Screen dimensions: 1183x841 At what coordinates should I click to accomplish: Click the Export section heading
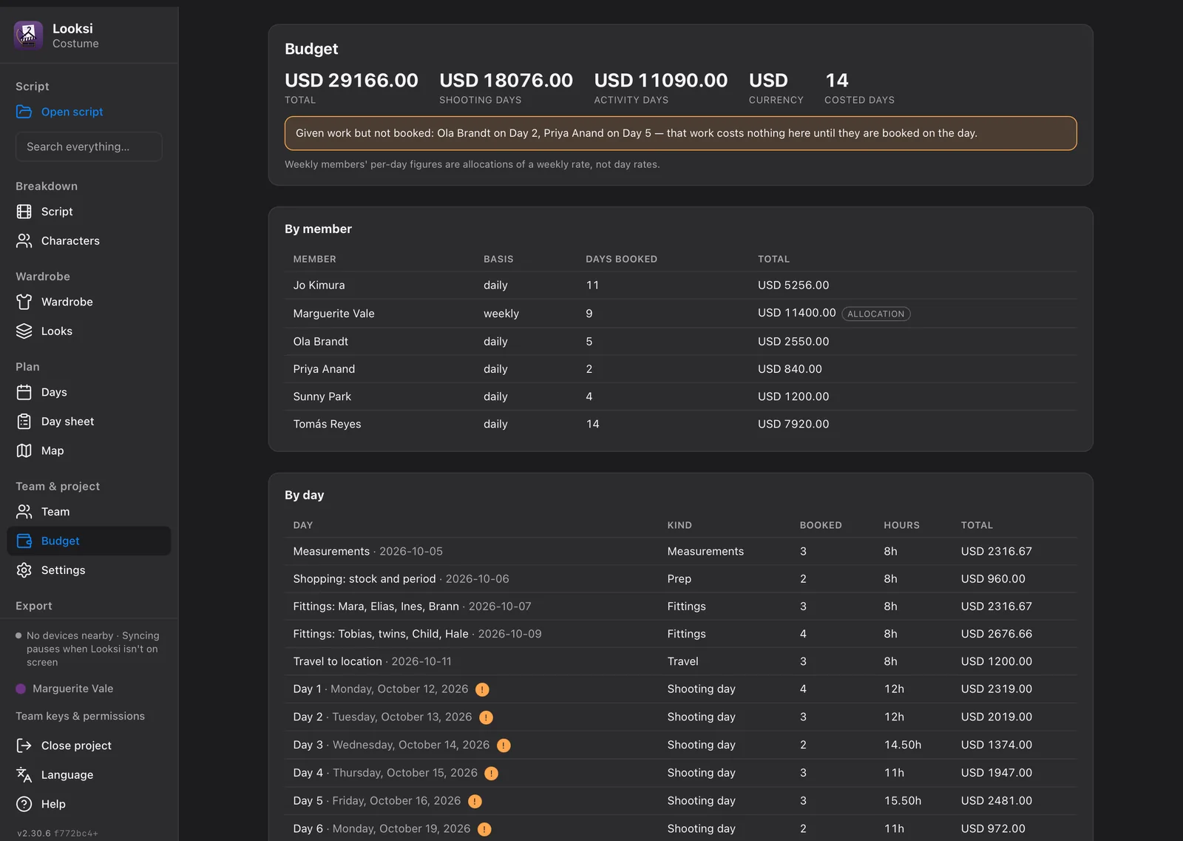pyautogui.click(x=34, y=606)
